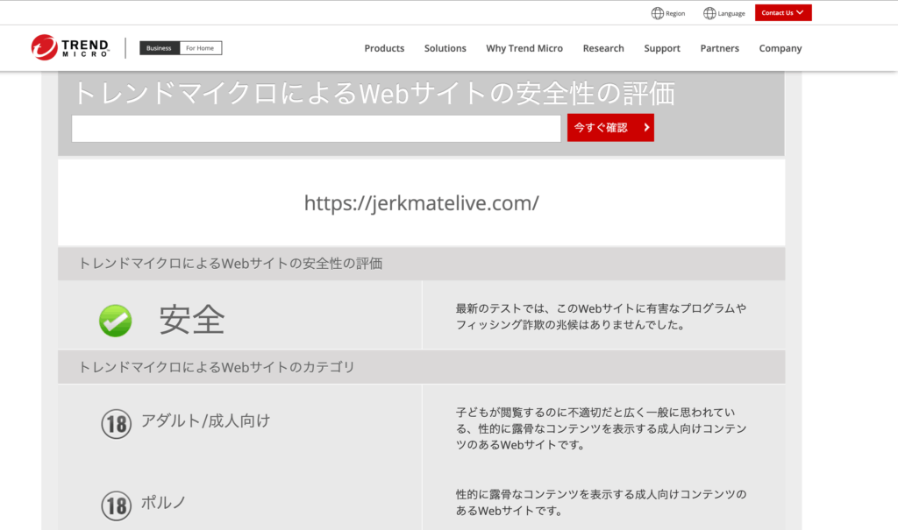Click the green safety checkmark icon

pos(114,321)
